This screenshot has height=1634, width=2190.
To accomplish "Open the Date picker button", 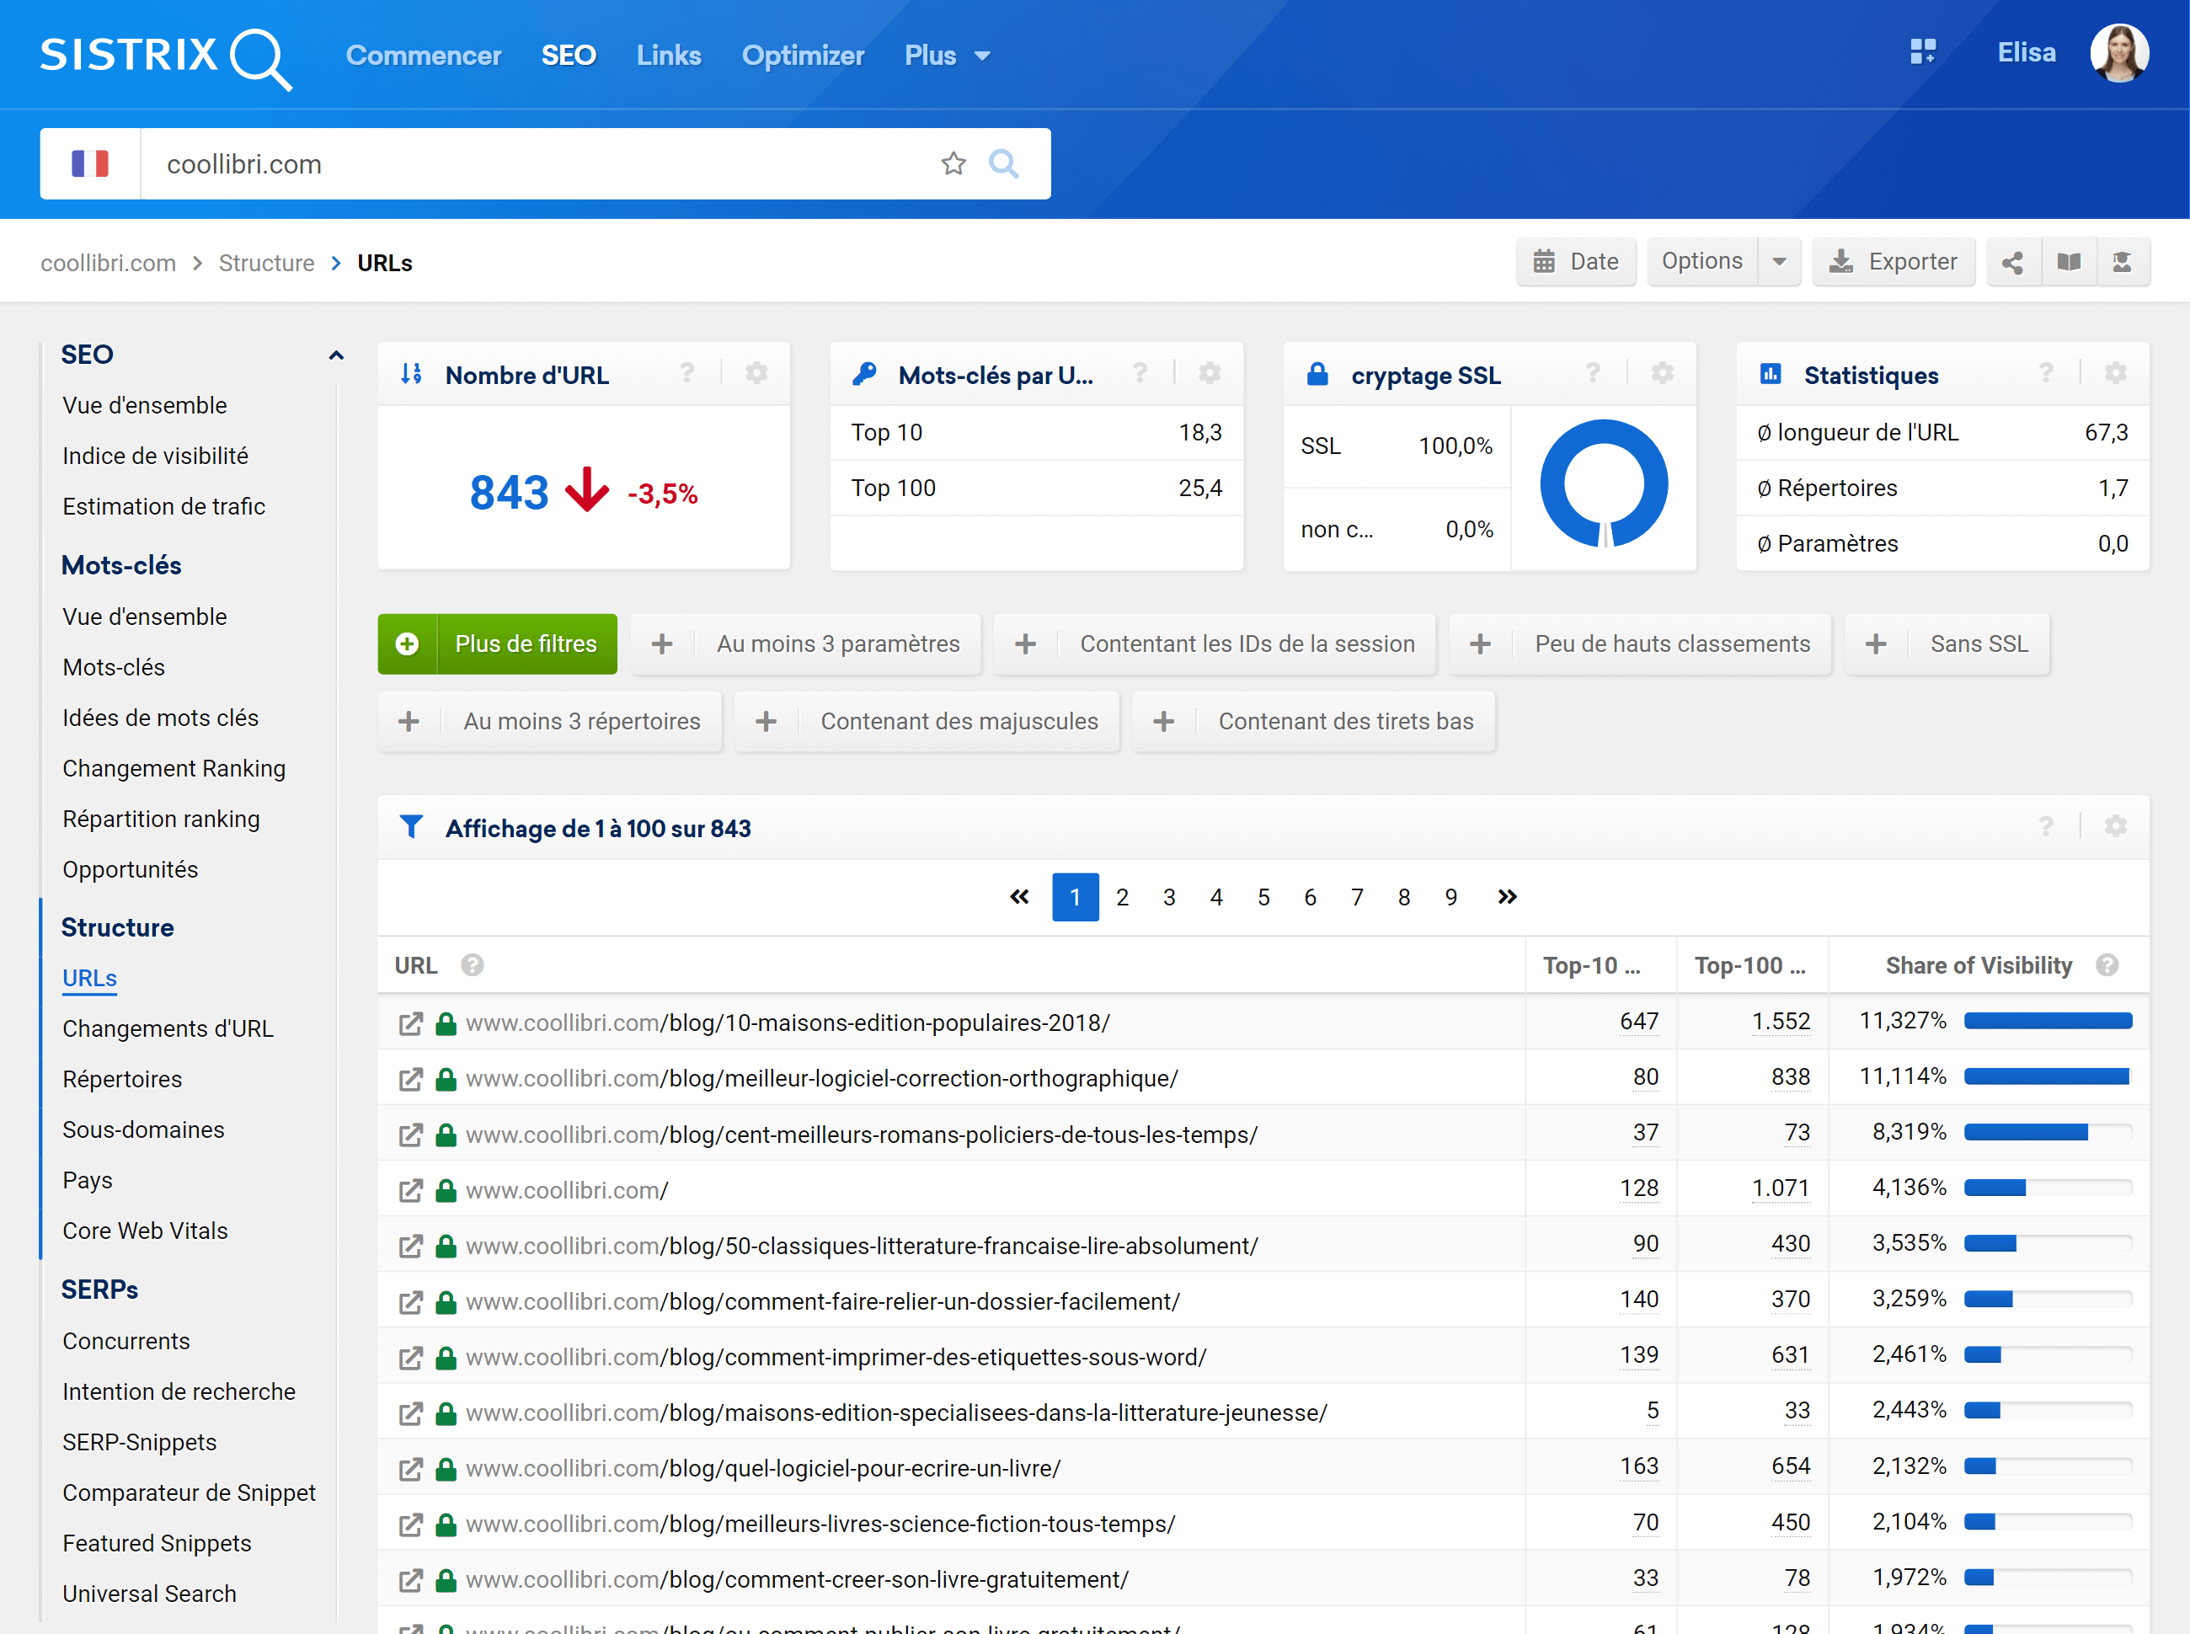I will (x=1576, y=262).
